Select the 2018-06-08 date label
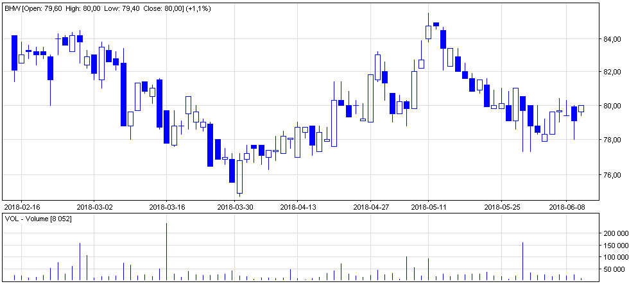This screenshot has width=629, height=284. pos(566,206)
